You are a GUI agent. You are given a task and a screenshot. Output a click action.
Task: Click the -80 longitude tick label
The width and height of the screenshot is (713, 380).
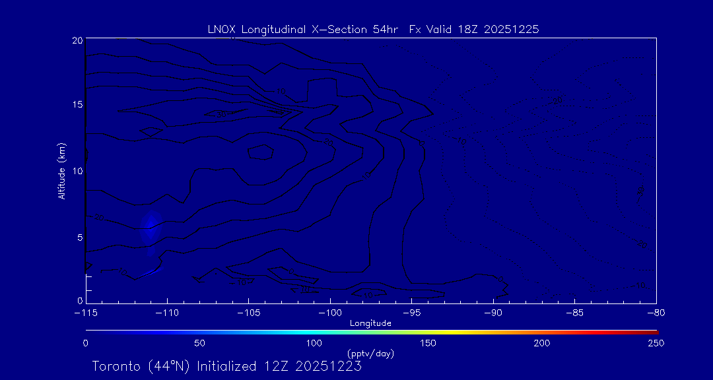pos(656,313)
